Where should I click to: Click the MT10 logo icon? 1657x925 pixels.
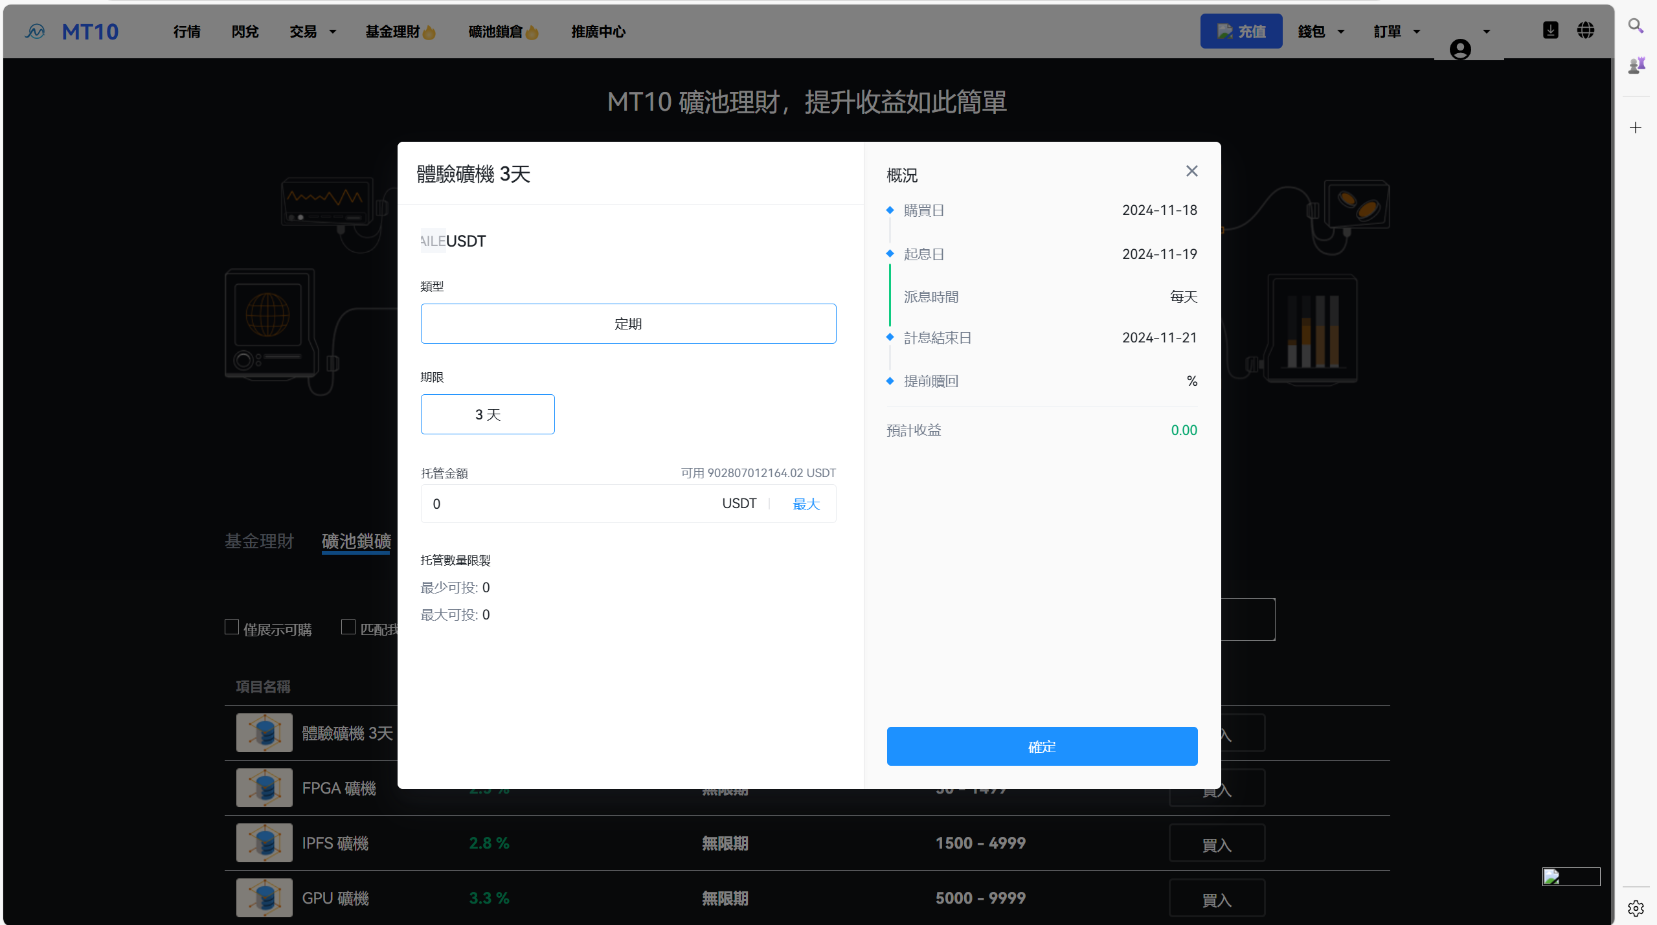[x=35, y=31]
